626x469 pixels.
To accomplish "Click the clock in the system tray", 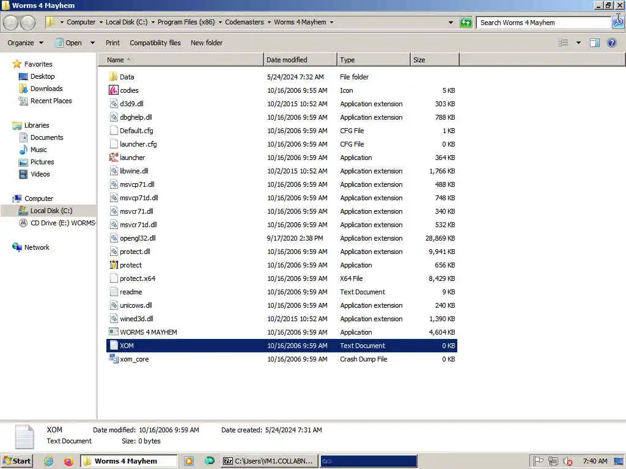I will tap(595, 461).
